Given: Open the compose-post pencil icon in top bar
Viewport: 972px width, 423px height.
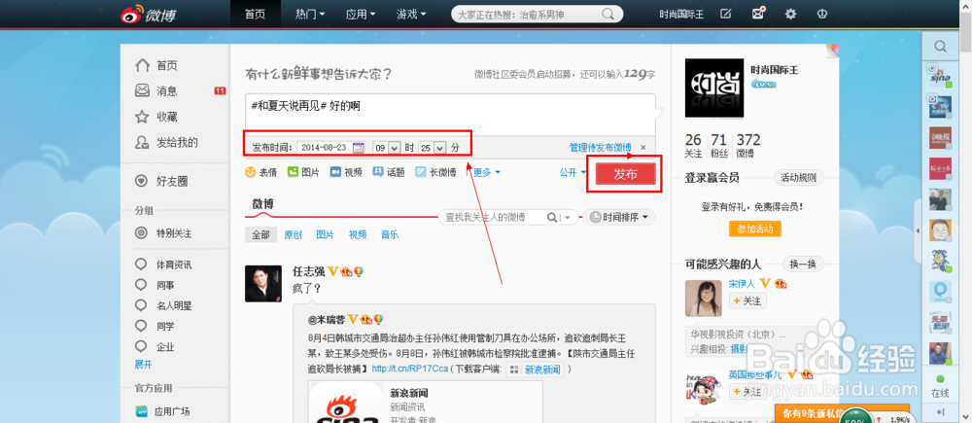Looking at the screenshot, I should click(x=725, y=14).
